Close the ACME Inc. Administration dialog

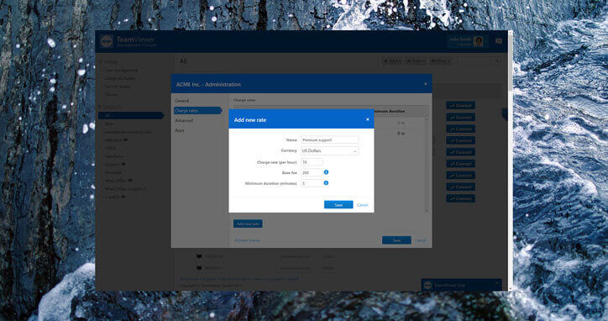(426, 84)
